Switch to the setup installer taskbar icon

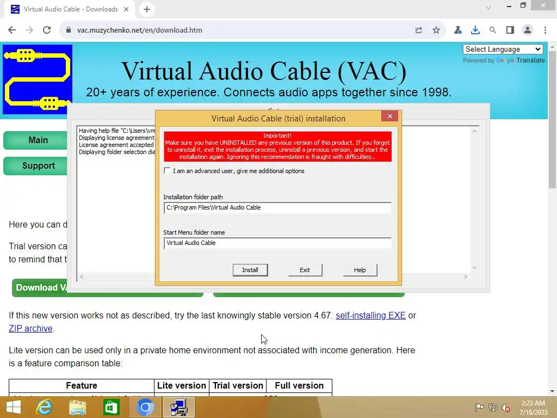pos(178,407)
